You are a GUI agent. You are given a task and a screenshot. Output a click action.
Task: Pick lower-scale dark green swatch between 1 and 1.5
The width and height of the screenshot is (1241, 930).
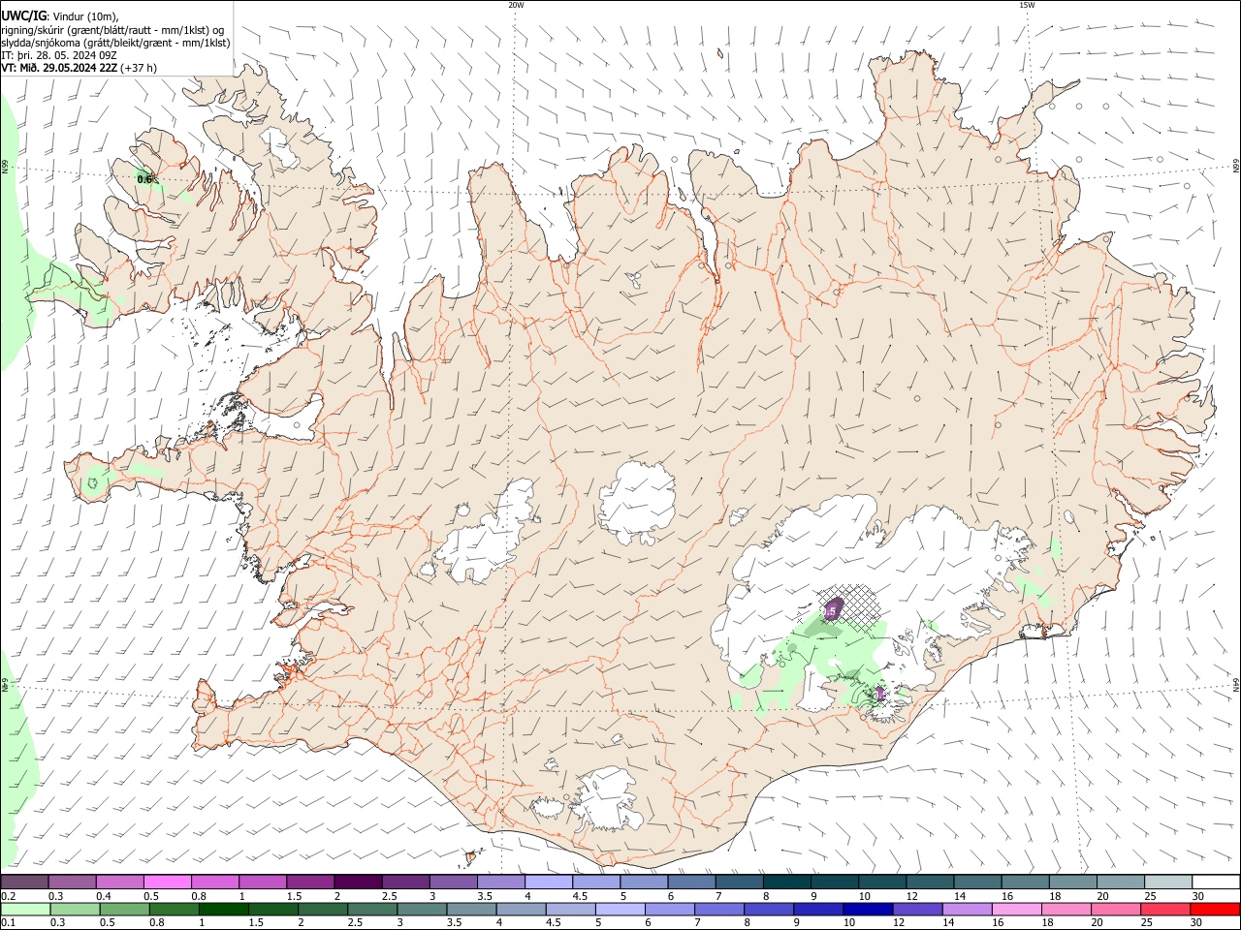[223, 909]
